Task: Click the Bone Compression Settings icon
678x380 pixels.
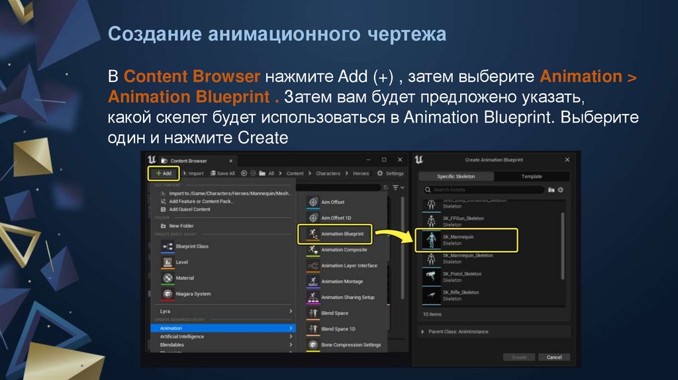Action: pos(313,344)
